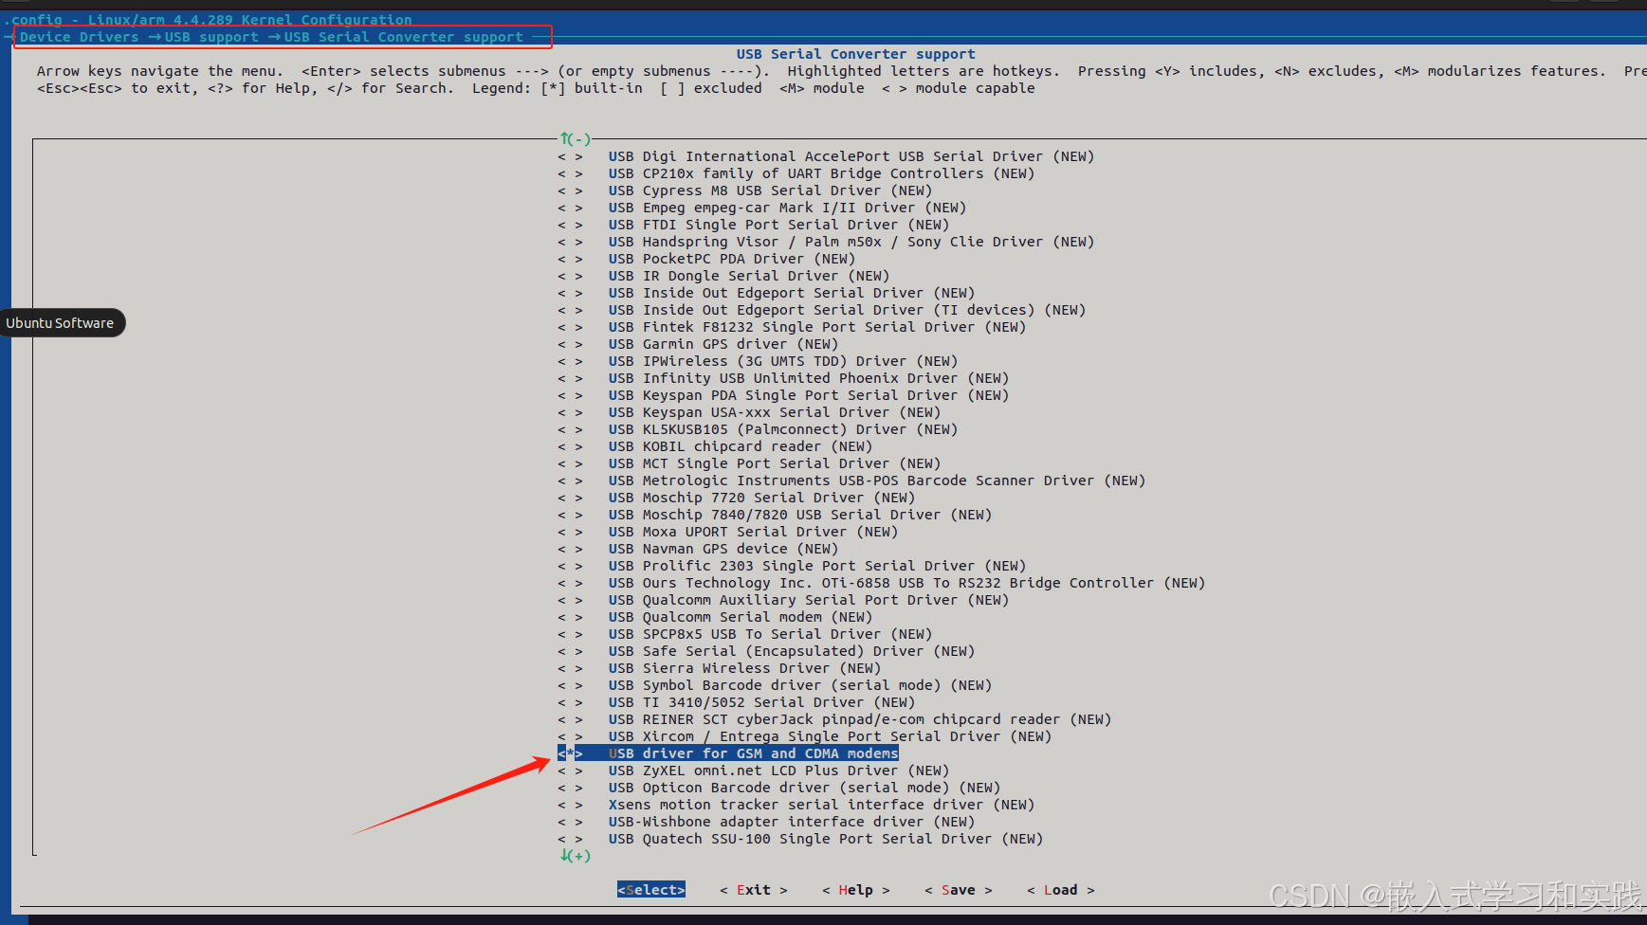The height and width of the screenshot is (925, 1647).
Task: Select USB MCT Single Port Serial Driver row
Action: pos(749,463)
